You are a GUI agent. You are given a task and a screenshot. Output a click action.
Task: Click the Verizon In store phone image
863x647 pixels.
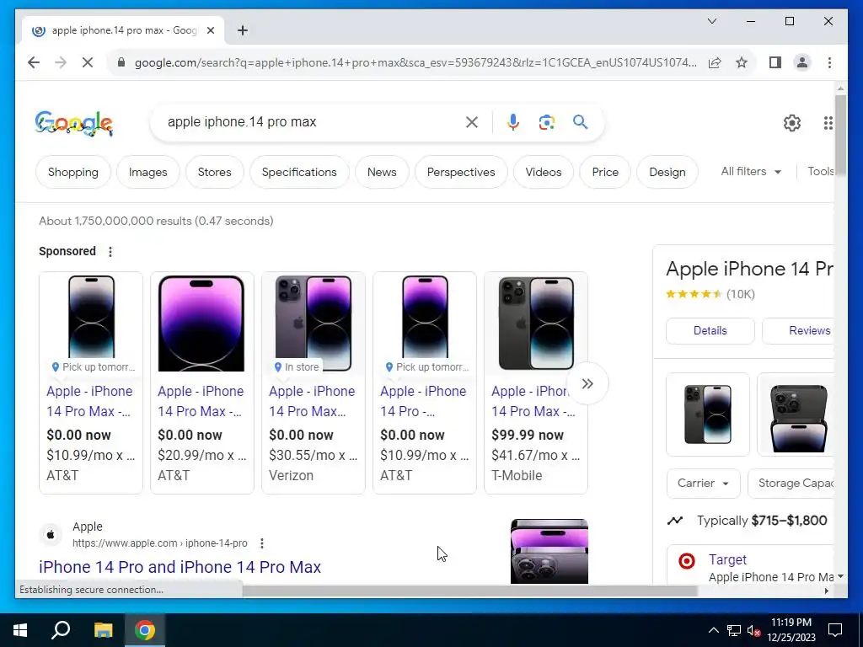pos(314,323)
